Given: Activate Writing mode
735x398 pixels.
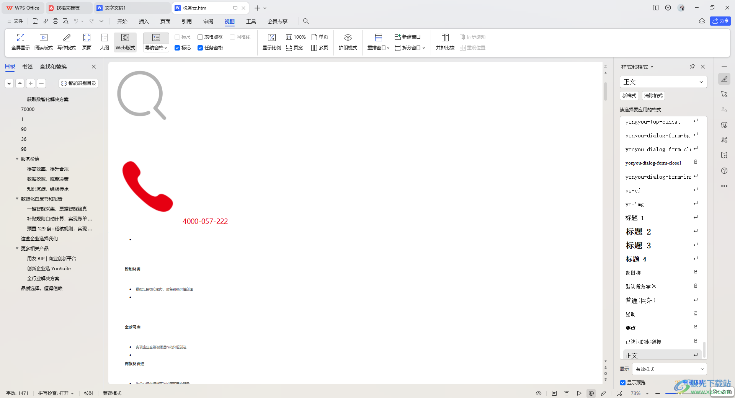Looking at the screenshot, I should coord(67,42).
